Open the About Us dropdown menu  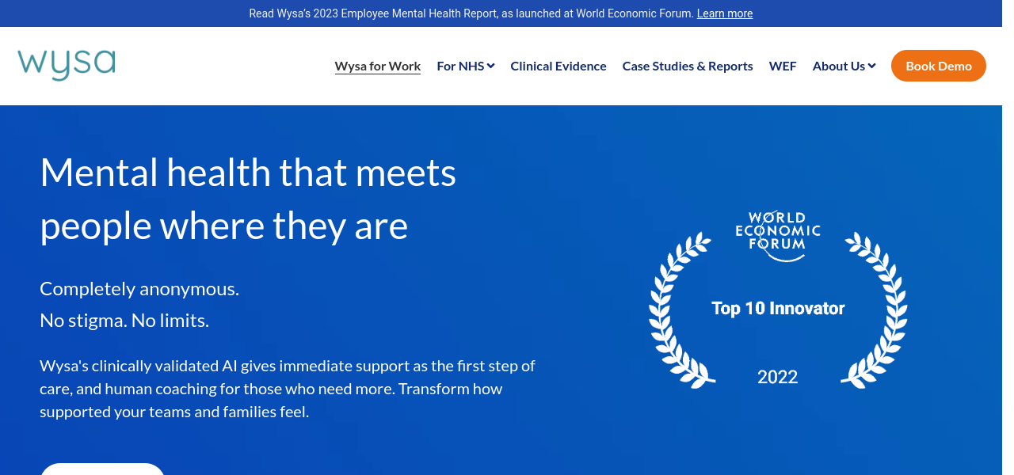pos(844,66)
